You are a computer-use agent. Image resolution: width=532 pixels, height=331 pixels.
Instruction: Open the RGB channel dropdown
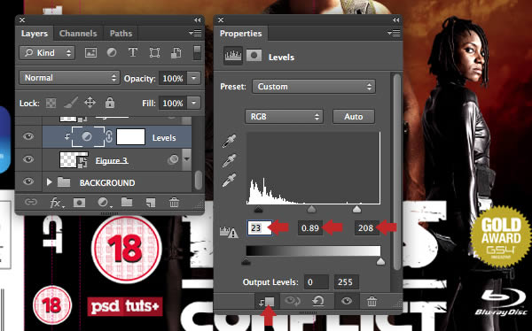(284, 117)
